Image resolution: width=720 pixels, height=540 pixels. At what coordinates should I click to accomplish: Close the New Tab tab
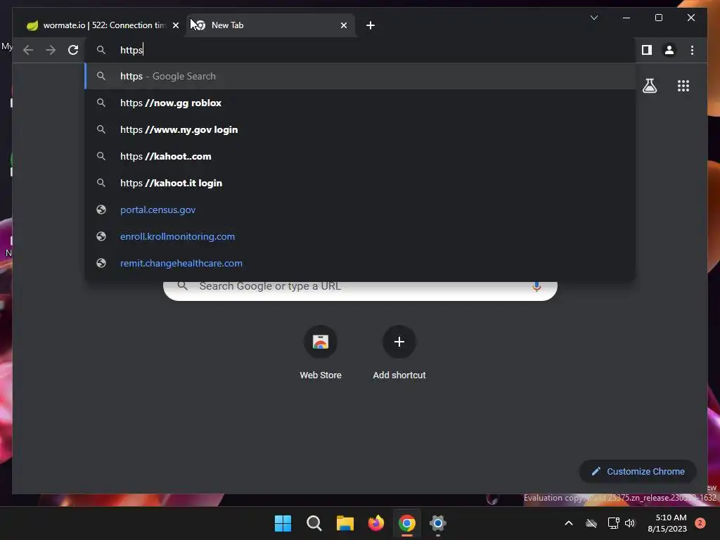pos(343,25)
